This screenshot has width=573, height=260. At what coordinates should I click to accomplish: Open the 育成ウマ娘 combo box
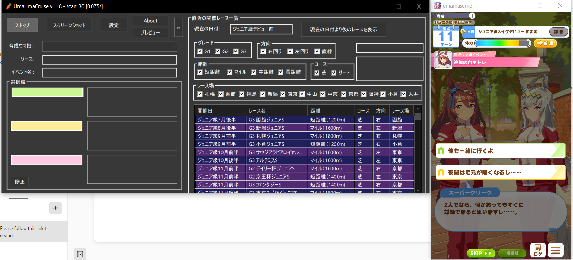click(110, 46)
